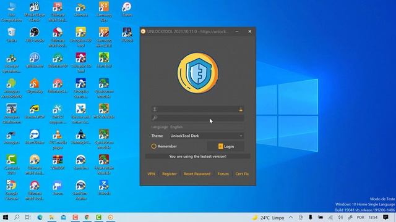Open the Language dropdown showing English
Viewport: 396px width, 222px height.
pyautogui.click(x=206, y=127)
